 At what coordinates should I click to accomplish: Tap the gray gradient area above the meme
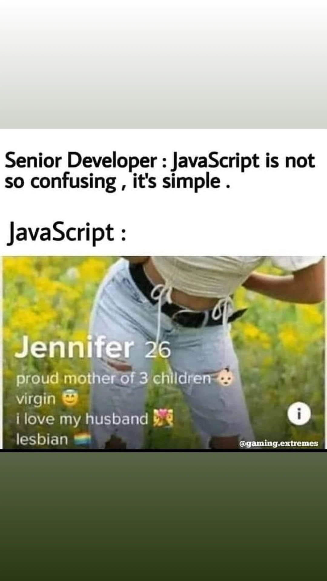click(x=163, y=64)
